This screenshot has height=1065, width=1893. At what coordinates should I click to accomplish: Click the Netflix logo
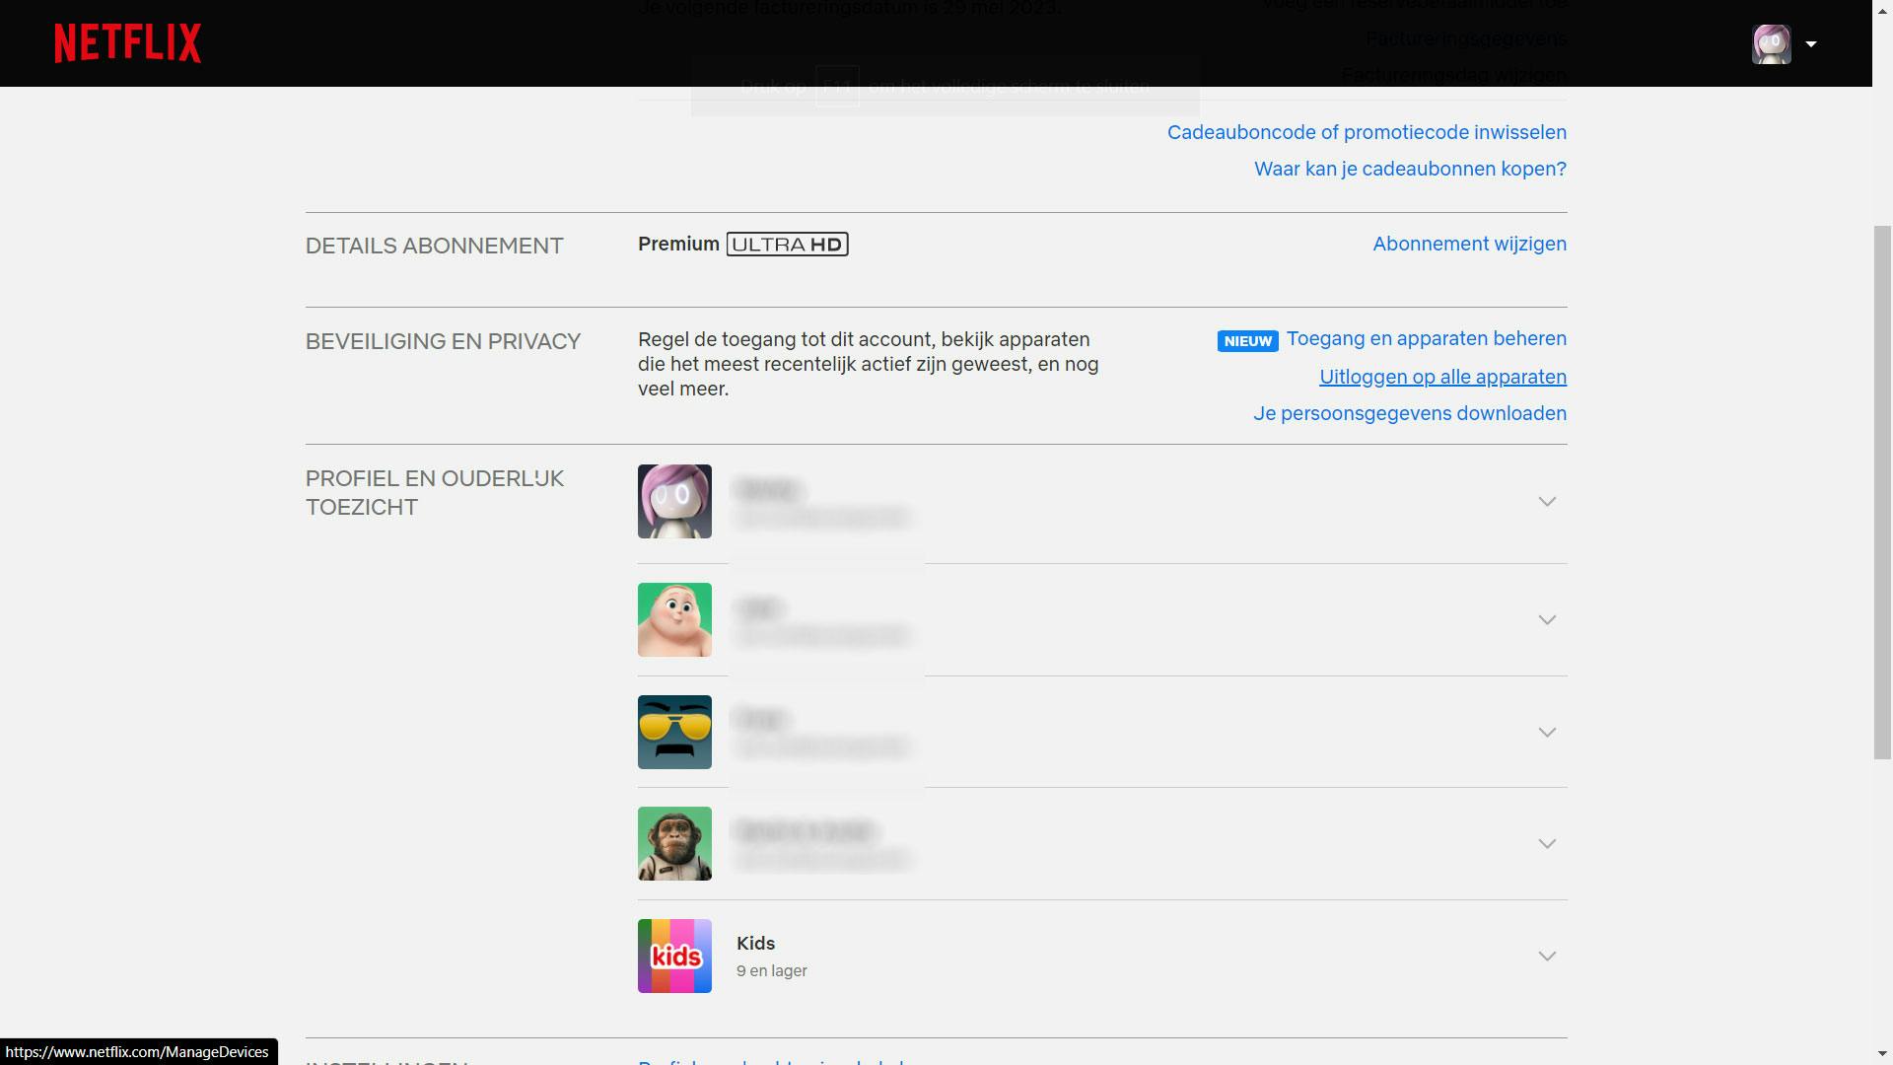127,43
